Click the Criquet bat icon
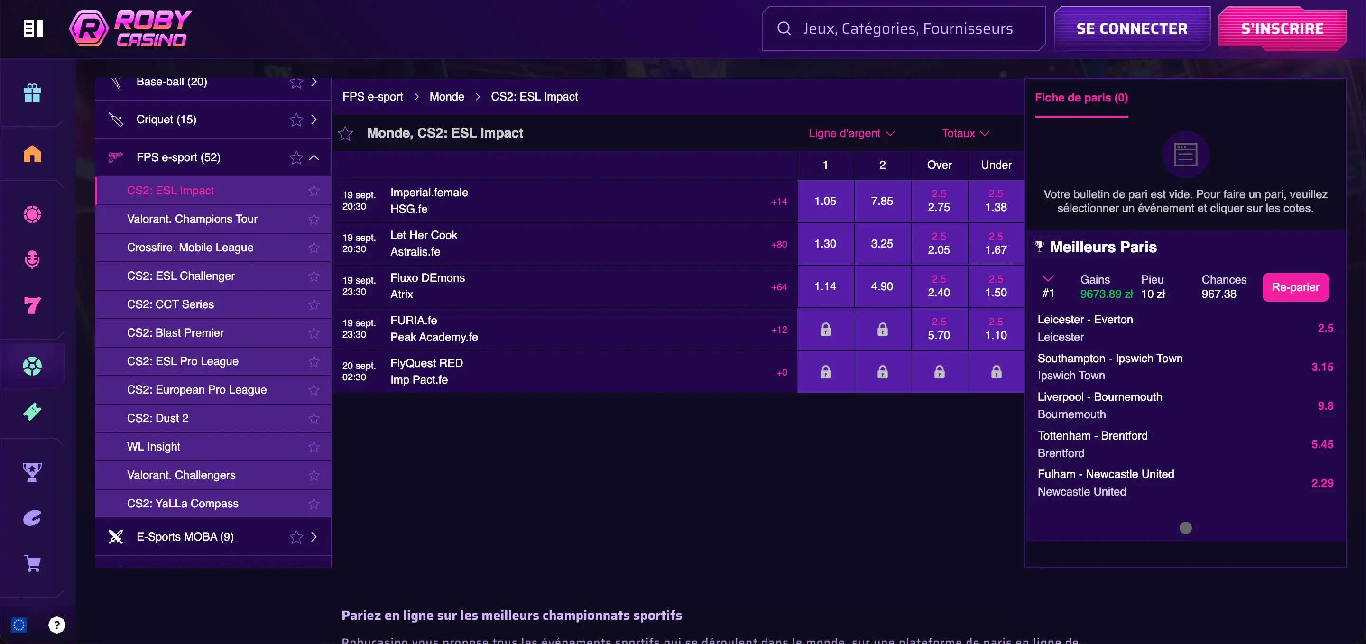The width and height of the screenshot is (1366, 644). (x=116, y=119)
